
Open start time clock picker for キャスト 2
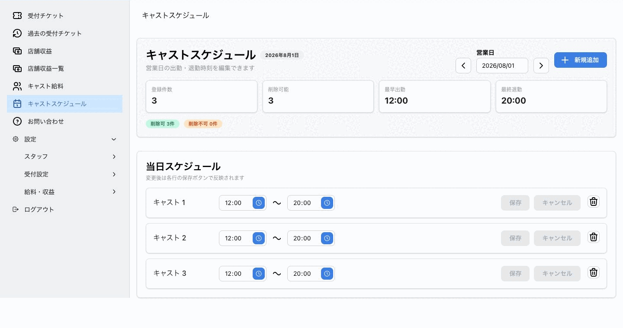point(259,238)
